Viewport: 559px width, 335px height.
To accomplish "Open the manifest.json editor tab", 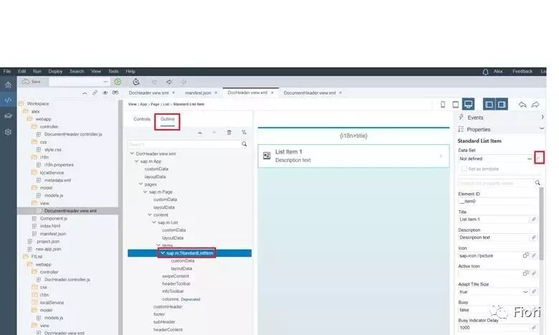I will click(x=199, y=93).
